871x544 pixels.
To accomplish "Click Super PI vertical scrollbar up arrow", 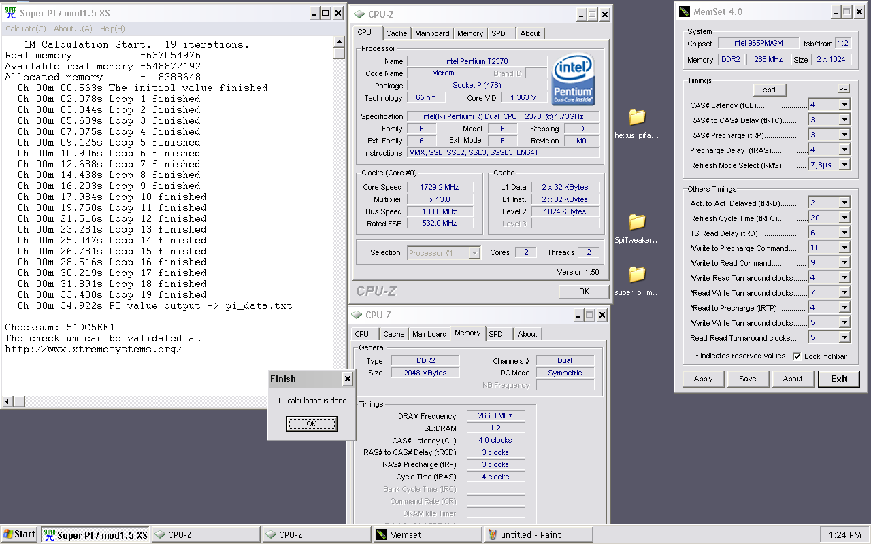I will click(339, 43).
